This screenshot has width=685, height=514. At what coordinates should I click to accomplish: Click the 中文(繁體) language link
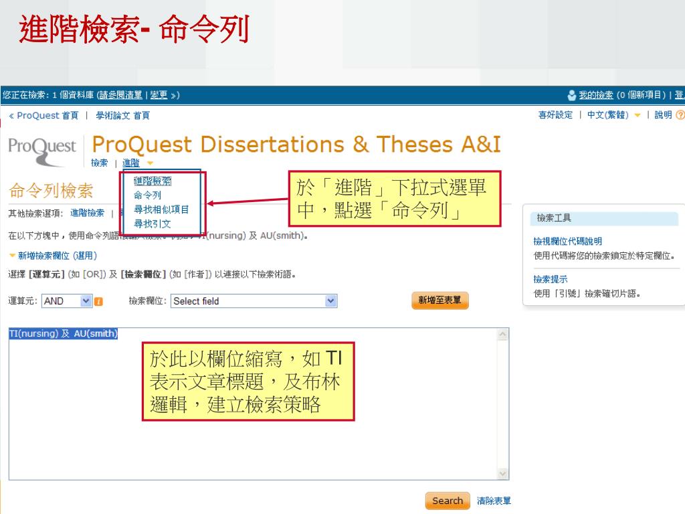point(607,115)
